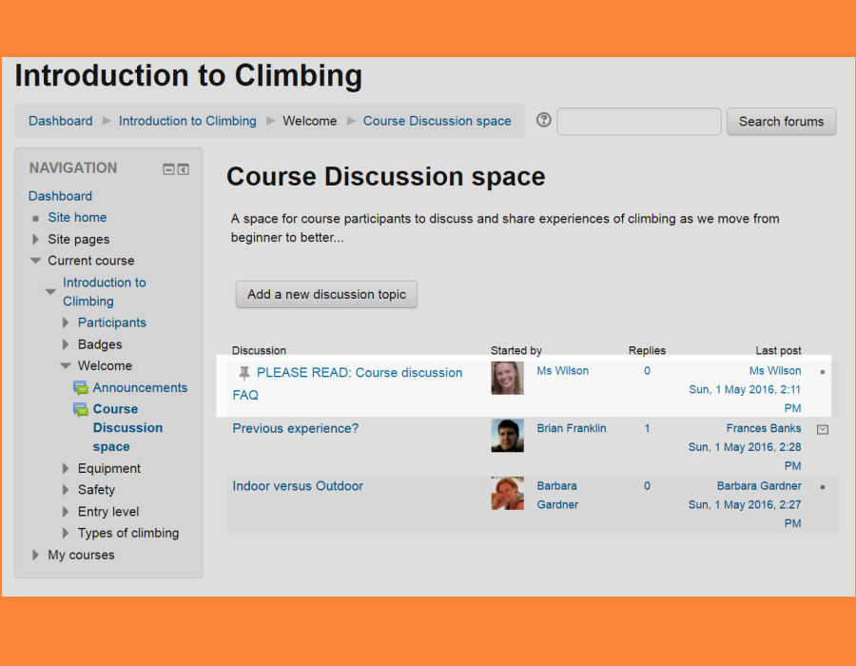
Task: Expand the Equipment section in the navigation
Action: pyautogui.click(x=66, y=468)
